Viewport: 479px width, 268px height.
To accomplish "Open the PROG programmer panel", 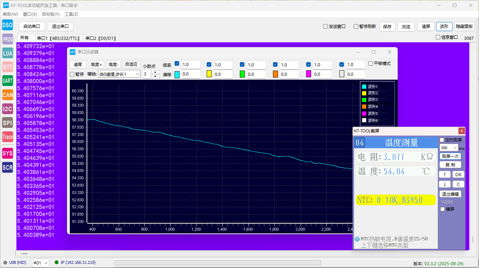I will (8, 39).
